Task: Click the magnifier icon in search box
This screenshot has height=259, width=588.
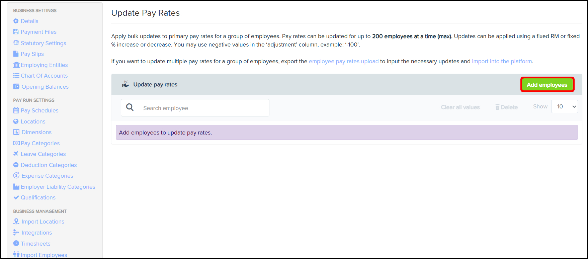Action: 130,107
